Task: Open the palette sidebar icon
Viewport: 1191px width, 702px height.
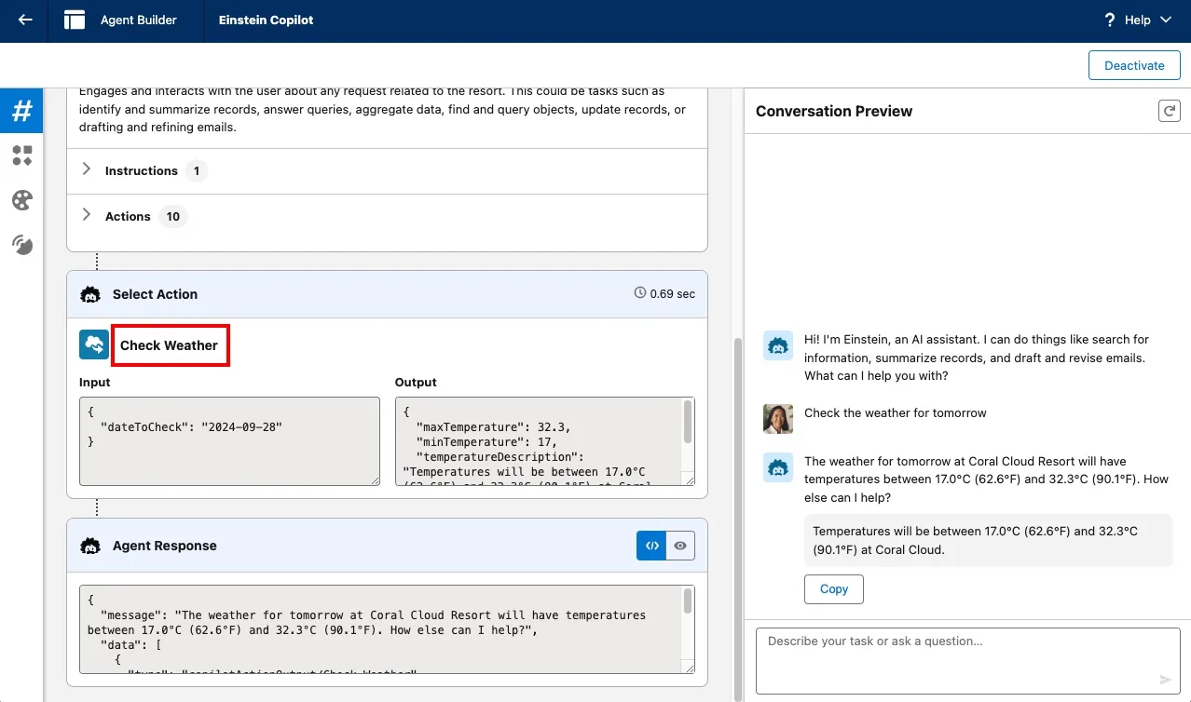Action: pyautogui.click(x=21, y=200)
